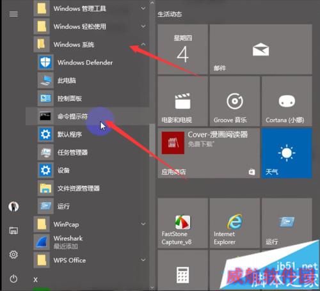This screenshot has height=291, width=320.
Task: Open the Cortana (小娜) tile
Action: (287, 101)
